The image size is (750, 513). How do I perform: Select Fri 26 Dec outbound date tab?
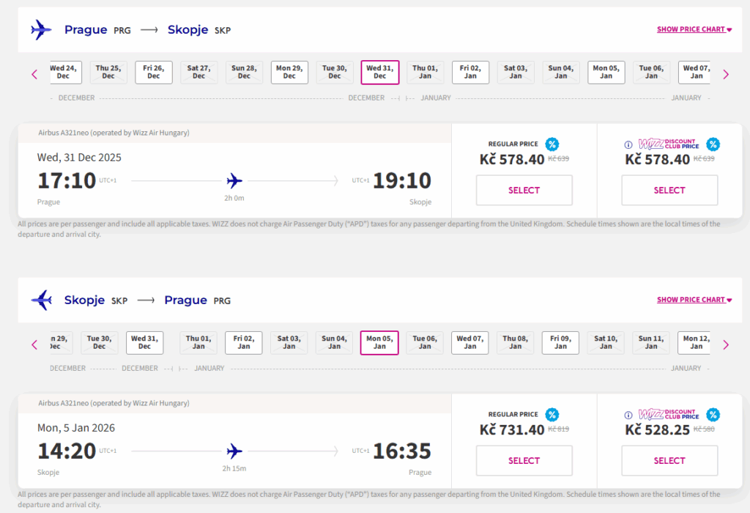pos(154,72)
